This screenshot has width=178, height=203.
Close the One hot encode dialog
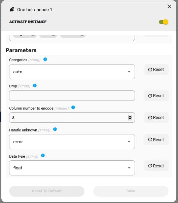(170, 6)
